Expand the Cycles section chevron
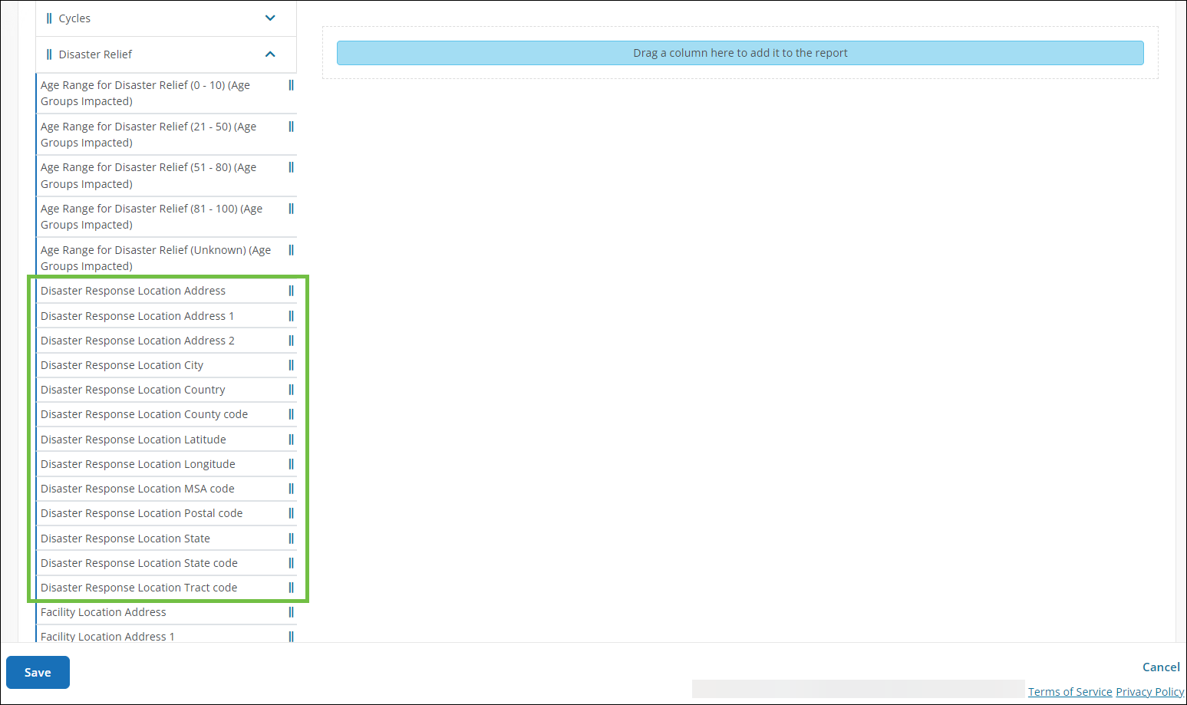This screenshot has width=1187, height=705. [270, 18]
